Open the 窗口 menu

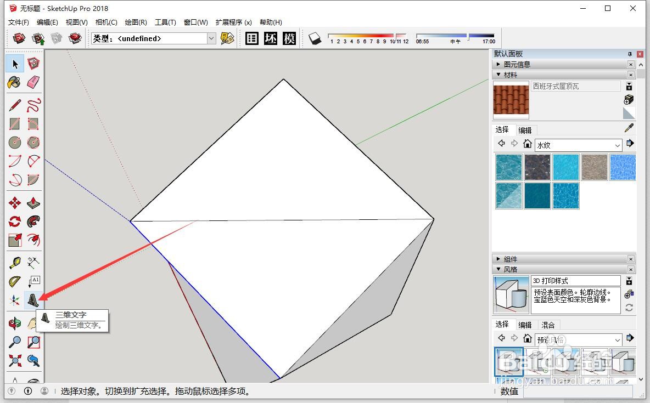pyautogui.click(x=194, y=22)
